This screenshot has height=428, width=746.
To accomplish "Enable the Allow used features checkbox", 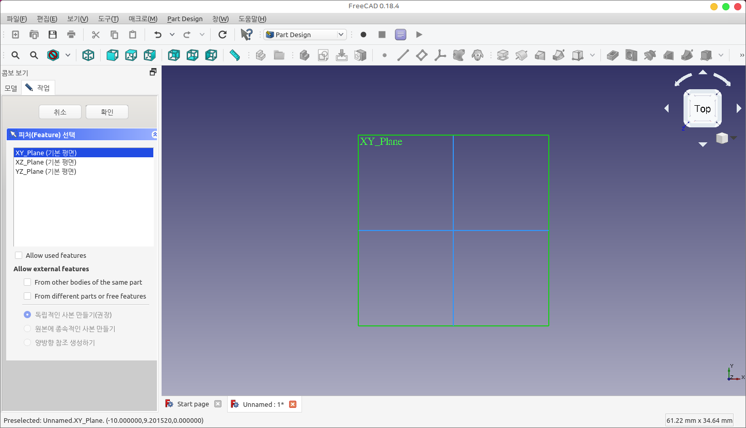I will click(x=19, y=255).
